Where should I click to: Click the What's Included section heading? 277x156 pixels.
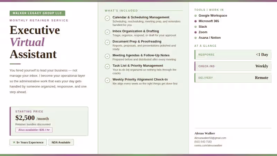tap(121, 11)
